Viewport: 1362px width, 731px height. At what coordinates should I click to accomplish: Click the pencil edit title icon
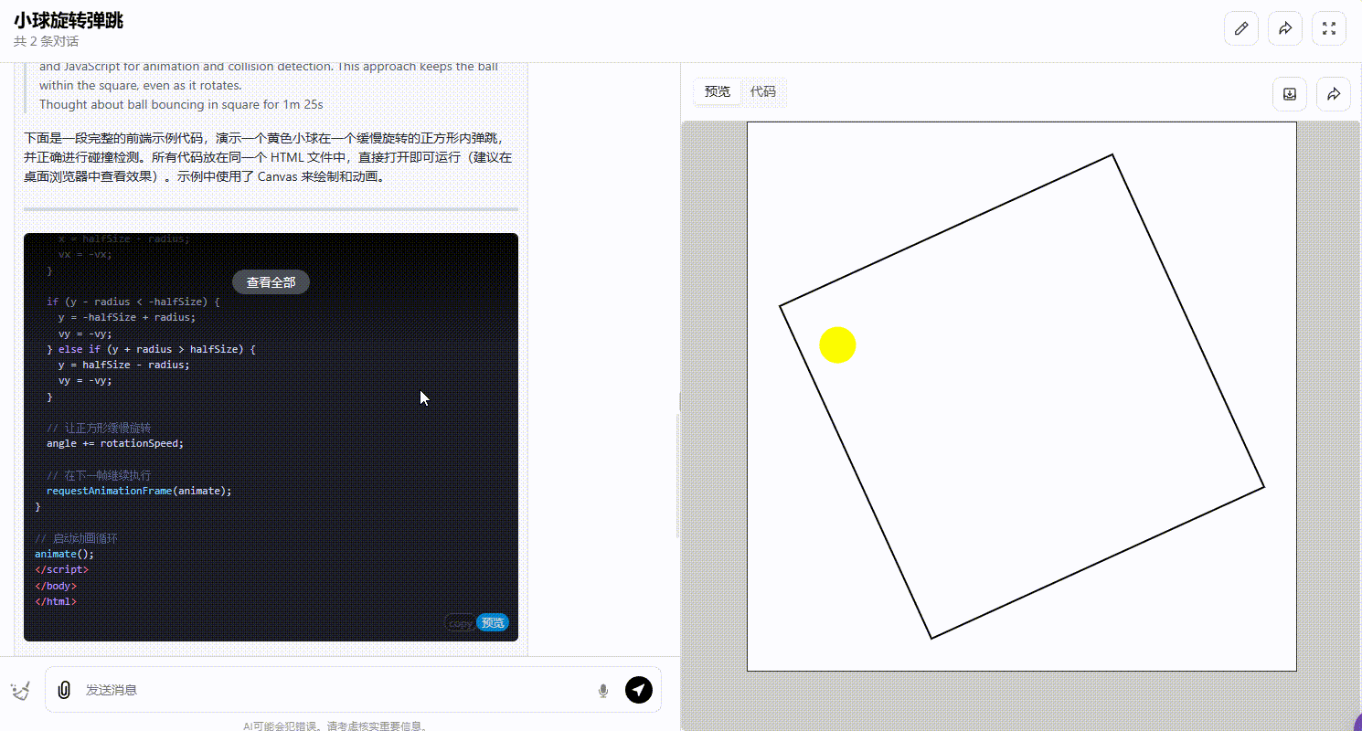[1241, 28]
